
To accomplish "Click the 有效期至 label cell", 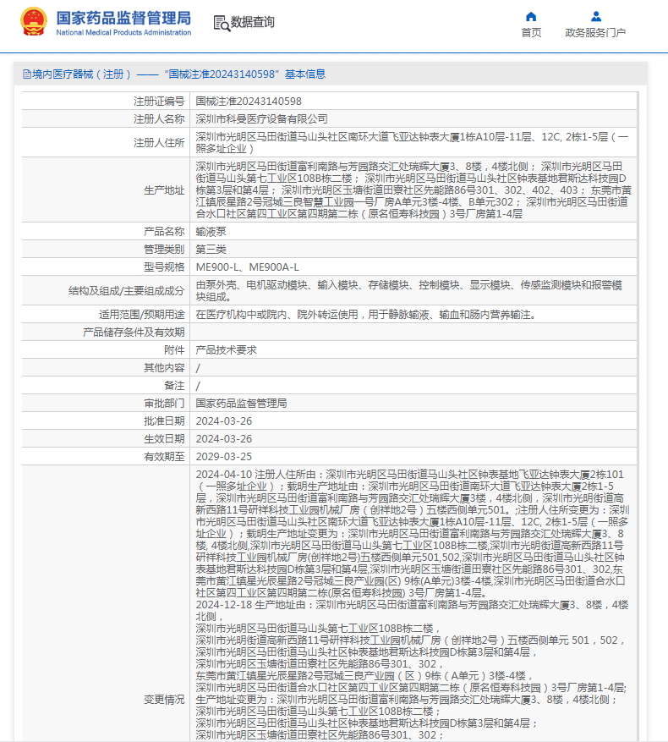I will click(x=106, y=457).
